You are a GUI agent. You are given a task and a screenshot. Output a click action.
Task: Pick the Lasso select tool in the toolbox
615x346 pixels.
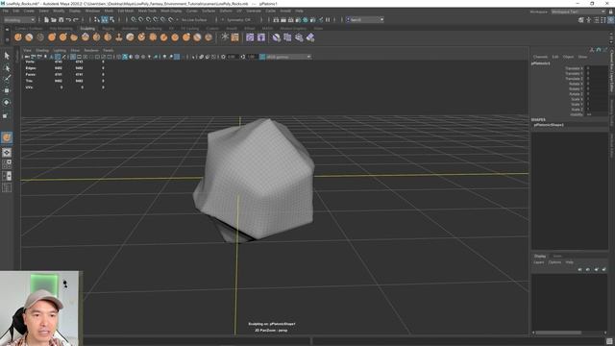[7, 68]
